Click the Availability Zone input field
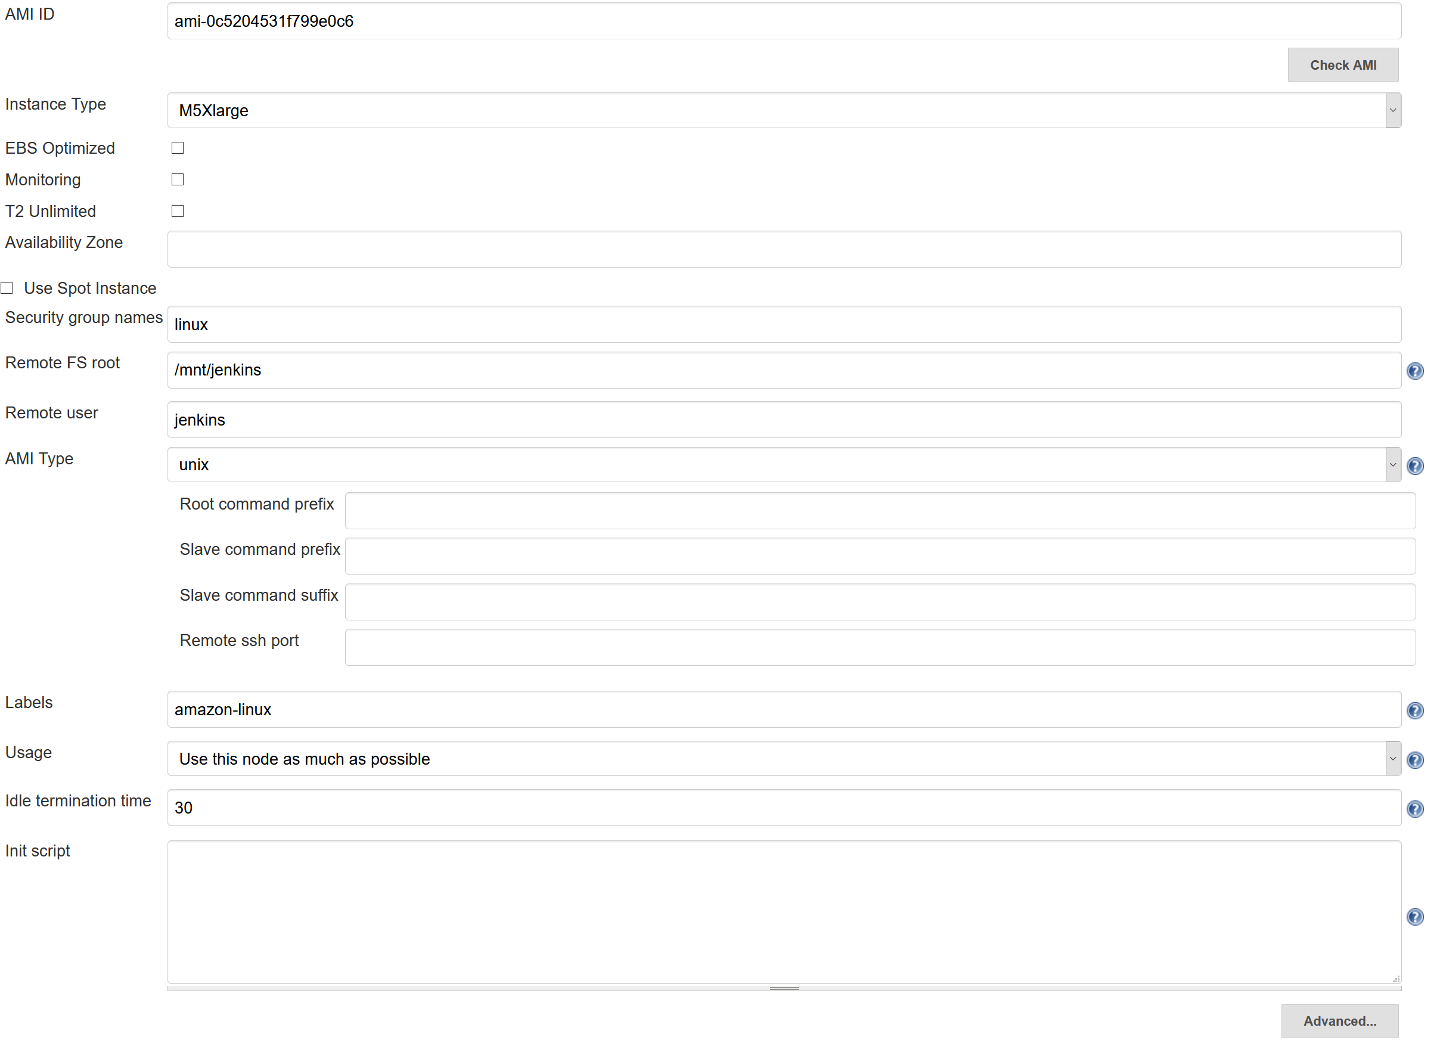 783,249
